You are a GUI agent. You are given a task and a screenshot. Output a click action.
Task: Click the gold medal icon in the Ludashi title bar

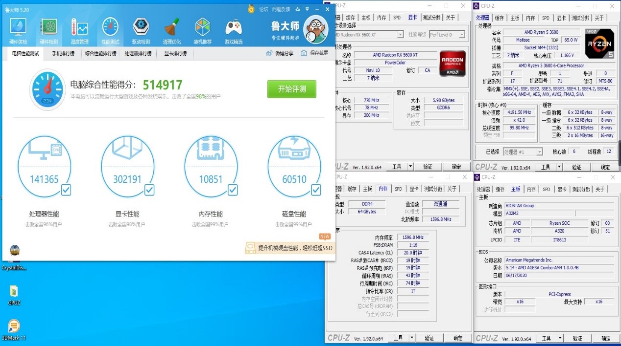point(251,8)
